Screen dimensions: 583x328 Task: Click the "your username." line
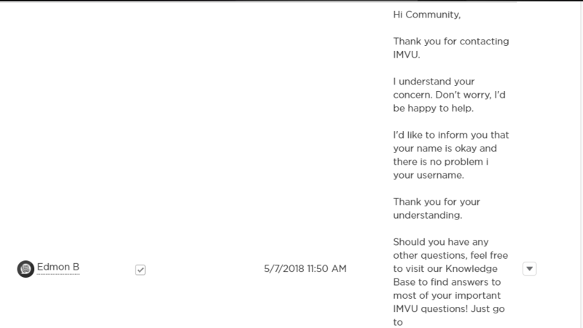click(429, 175)
